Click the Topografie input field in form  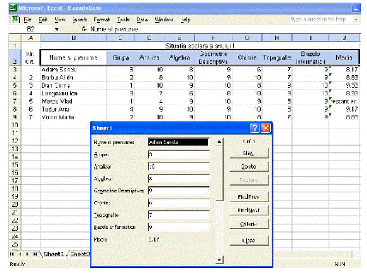178,215
